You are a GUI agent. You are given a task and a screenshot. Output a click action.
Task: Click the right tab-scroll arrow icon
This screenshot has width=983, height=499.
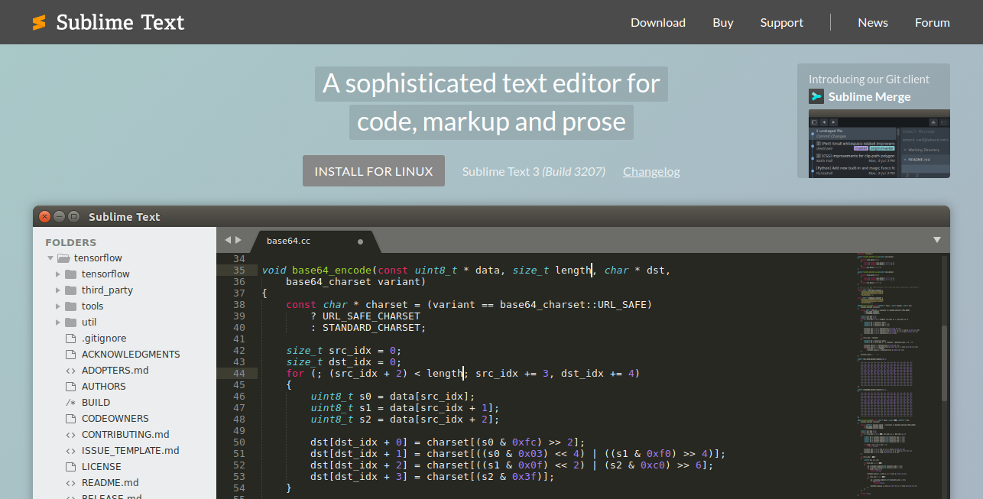click(239, 238)
